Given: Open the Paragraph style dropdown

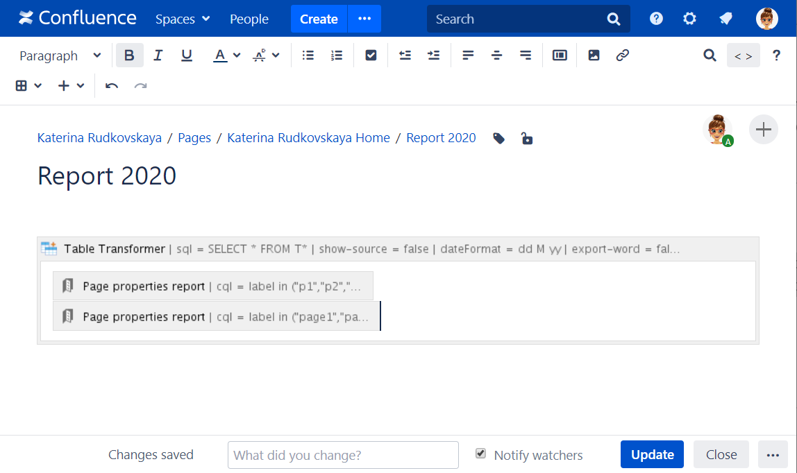Looking at the screenshot, I should [60, 55].
